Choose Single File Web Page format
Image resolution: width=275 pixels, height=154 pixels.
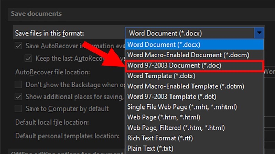(195, 107)
